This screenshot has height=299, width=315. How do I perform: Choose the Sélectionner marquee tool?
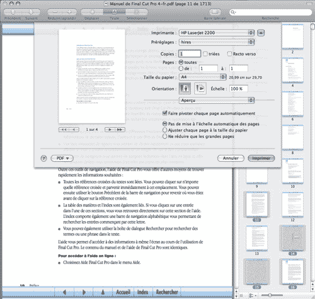point(137,11)
